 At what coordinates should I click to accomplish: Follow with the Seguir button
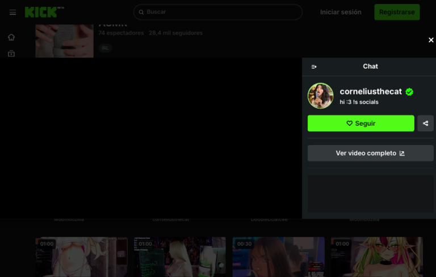point(360,123)
